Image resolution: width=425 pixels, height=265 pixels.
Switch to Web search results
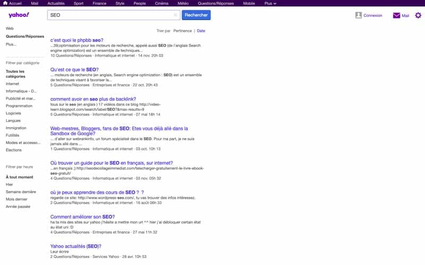tap(10, 28)
